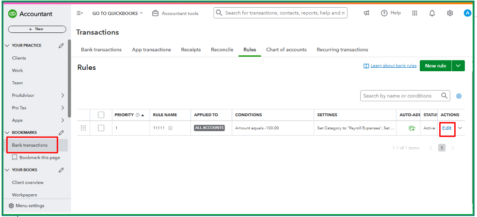This screenshot has height=217, width=477.
Task: Expand the Pro Tax submenu
Action: [63, 108]
